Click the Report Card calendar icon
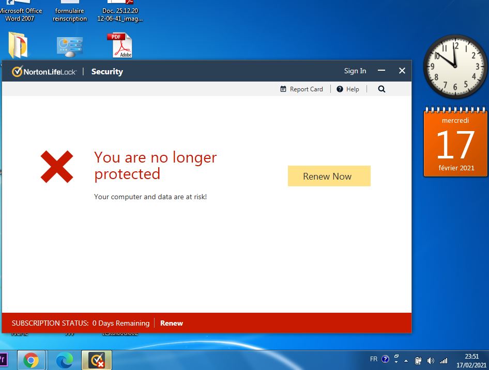Image resolution: width=489 pixels, height=370 pixels. point(283,89)
